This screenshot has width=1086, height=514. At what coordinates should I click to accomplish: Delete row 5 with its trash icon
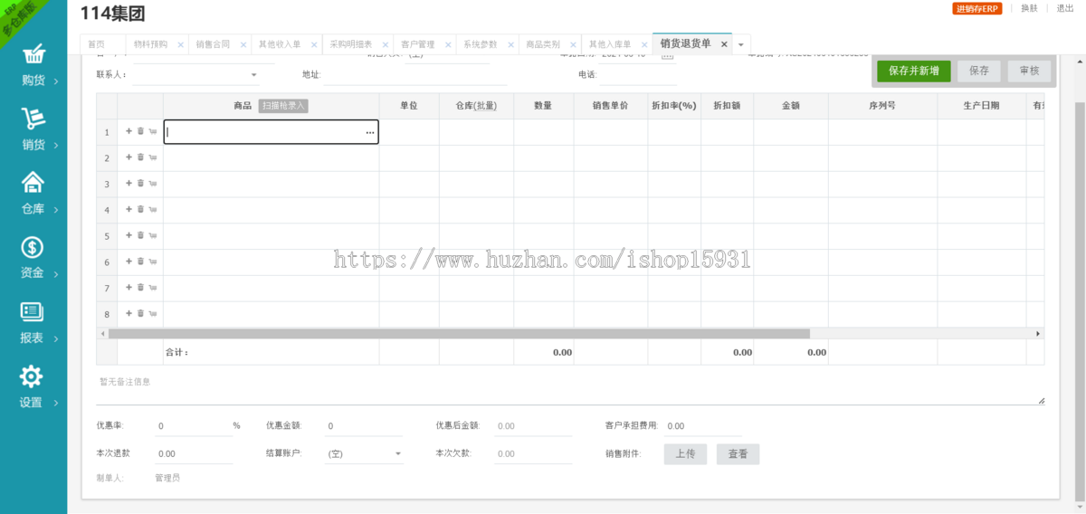tap(140, 235)
